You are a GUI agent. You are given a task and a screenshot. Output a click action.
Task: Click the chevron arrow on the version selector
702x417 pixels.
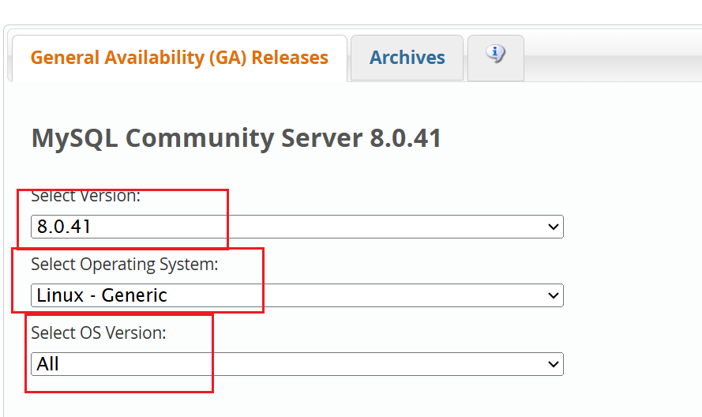pos(554,227)
